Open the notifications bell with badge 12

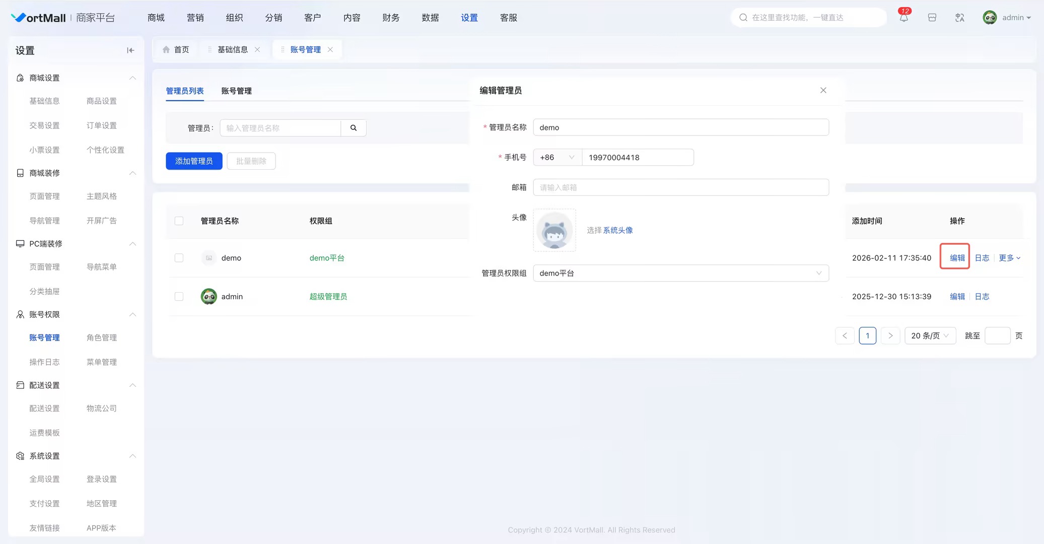pyautogui.click(x=902, y=17)
